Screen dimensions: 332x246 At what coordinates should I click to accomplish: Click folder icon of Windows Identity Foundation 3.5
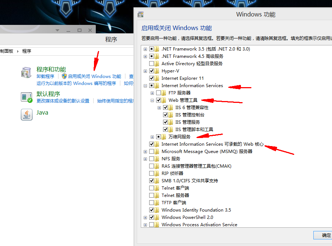[157, 210]
